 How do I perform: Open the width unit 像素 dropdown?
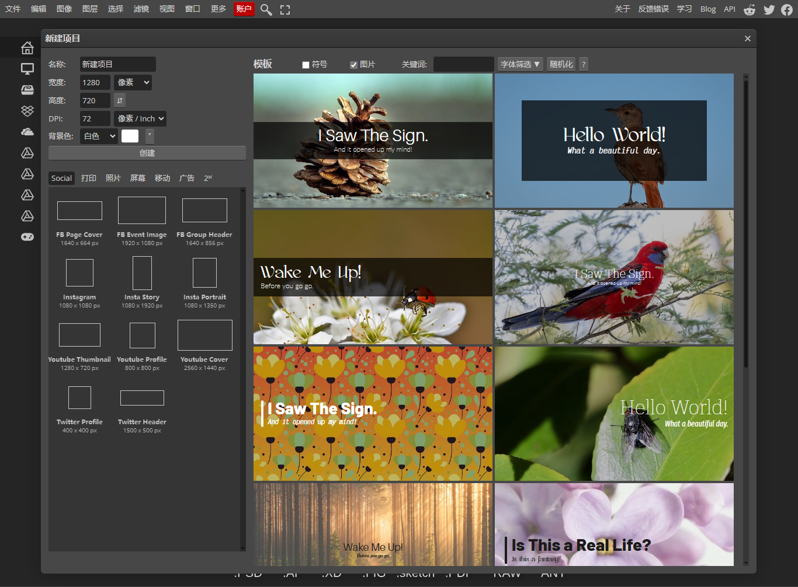pos(133,82)
